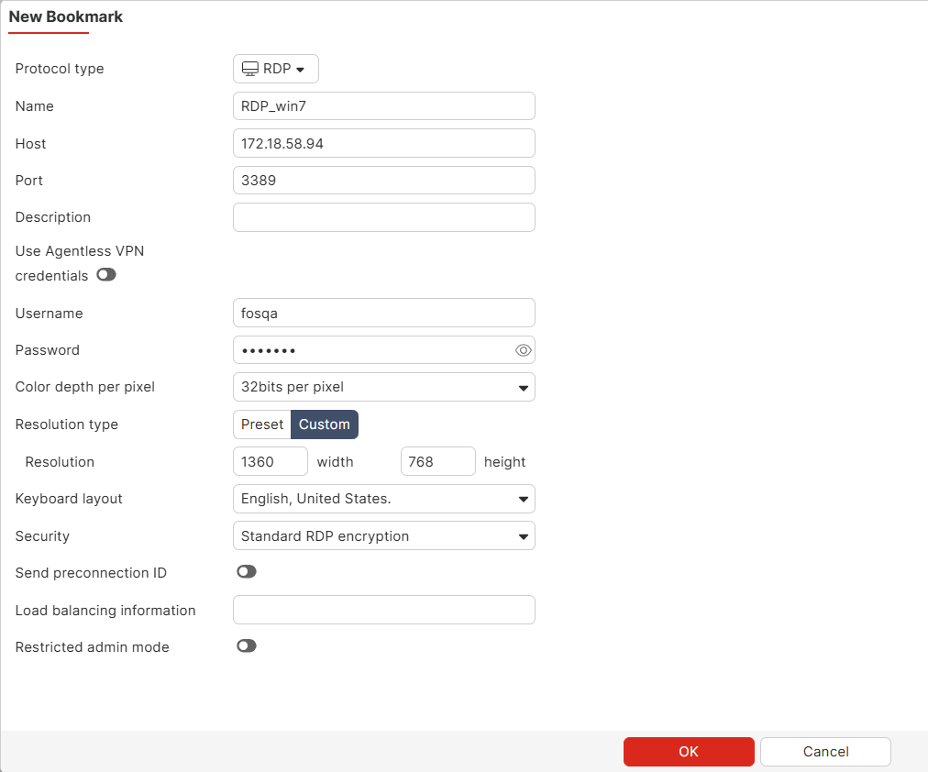
Task: Enable Restricted admin mode
Action: coord(246,645)
